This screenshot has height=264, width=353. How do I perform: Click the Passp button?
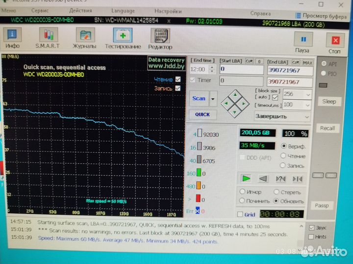point(322,205)
